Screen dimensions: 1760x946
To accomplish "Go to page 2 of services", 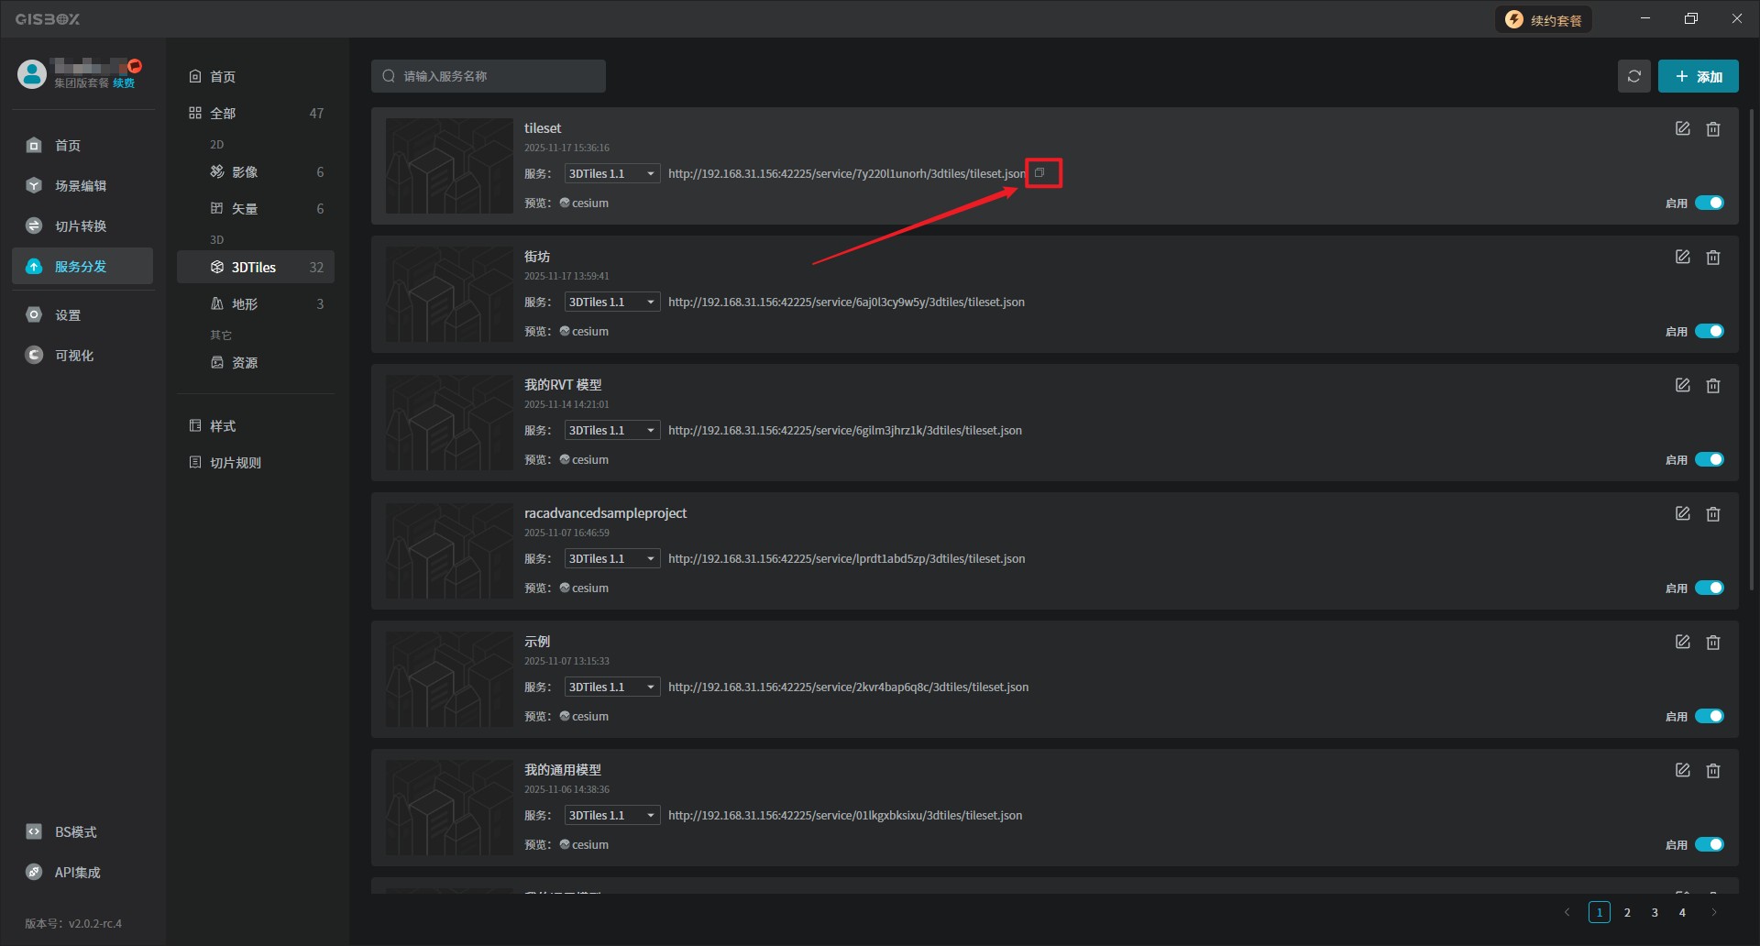I will (x=1627, y=913).
